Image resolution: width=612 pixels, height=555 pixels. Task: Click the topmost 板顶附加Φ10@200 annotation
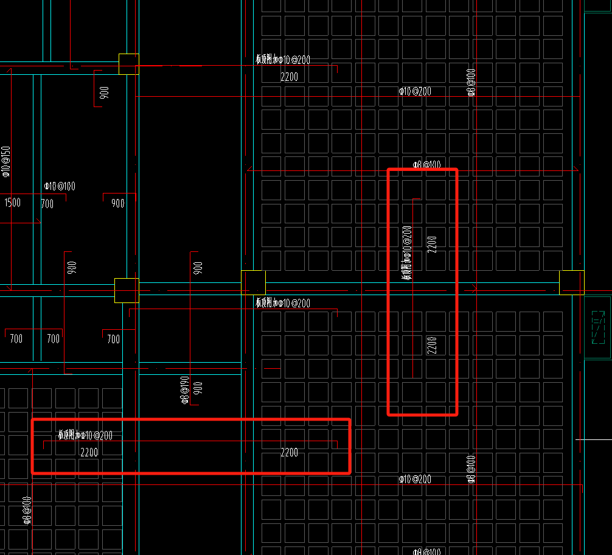(283, 60)
